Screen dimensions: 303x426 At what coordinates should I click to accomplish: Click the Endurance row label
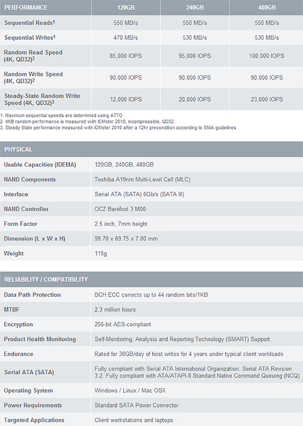click(x=18, y=354)
